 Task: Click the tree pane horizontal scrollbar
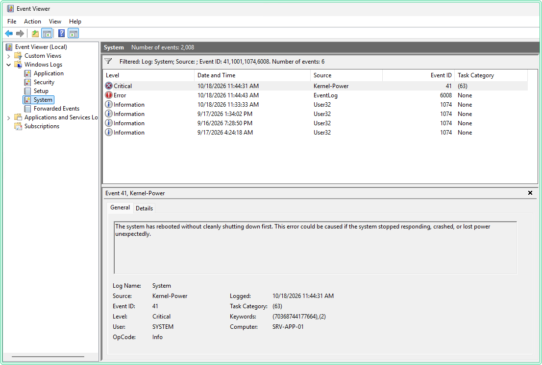[x=48, y=357]
